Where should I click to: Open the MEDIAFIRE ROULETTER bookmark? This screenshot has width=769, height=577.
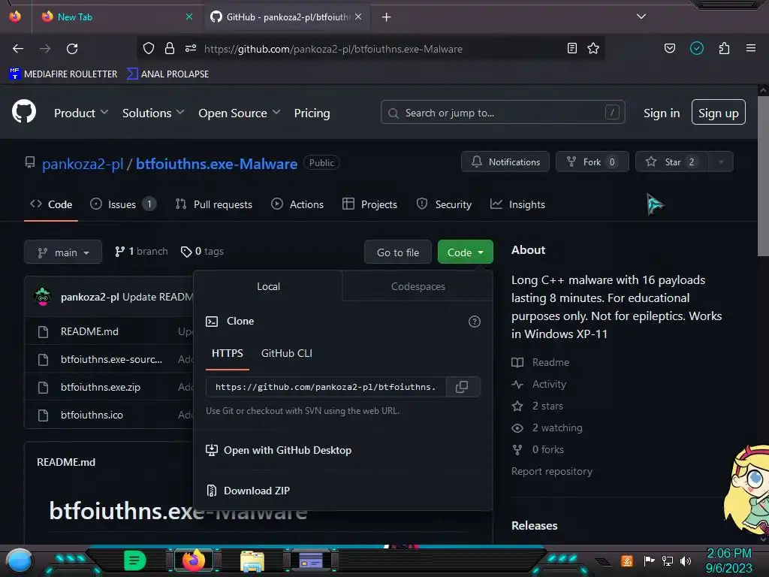pos(63,74)
